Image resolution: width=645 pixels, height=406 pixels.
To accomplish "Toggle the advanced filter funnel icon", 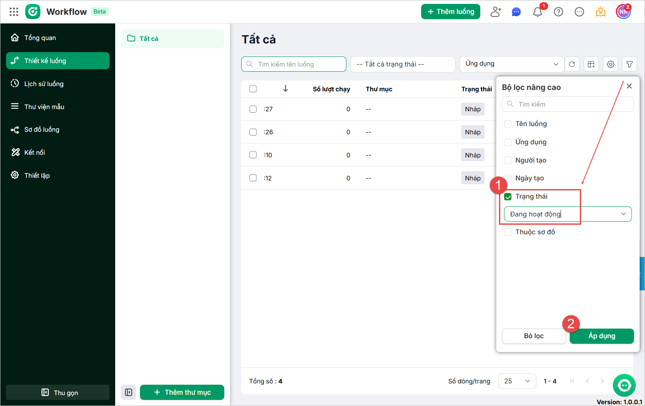I will coord(629,64).
